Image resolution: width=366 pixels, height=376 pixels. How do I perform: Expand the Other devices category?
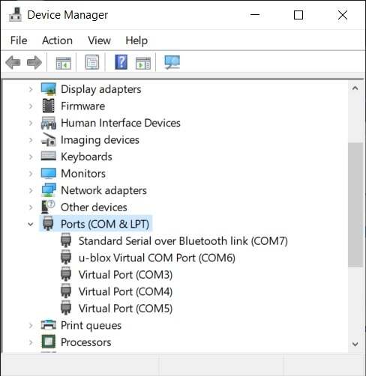click(x=31, y=207)
